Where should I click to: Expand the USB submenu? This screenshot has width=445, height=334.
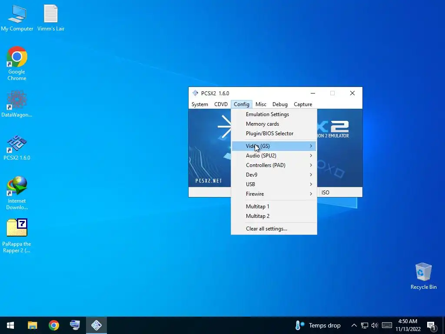274,184
